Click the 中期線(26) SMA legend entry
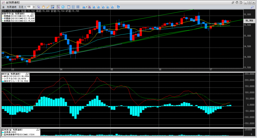Viewport: 257px width, 138px height. tap(18, 19)
